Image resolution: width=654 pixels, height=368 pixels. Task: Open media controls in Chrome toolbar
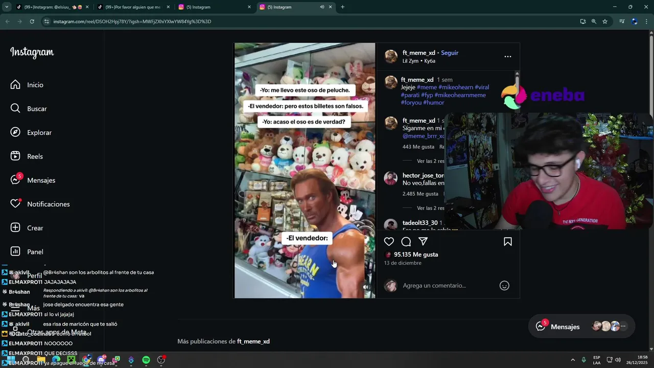(622, 21)
